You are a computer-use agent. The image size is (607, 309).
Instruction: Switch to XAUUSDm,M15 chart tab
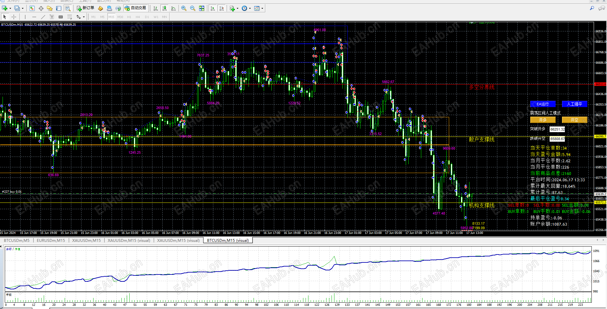pos(87,241)
